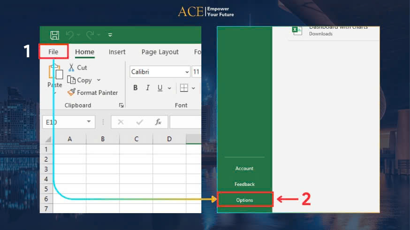Expand the Name Box dropdown arrow
The image size is (410, 230).
tap(89, 122)
